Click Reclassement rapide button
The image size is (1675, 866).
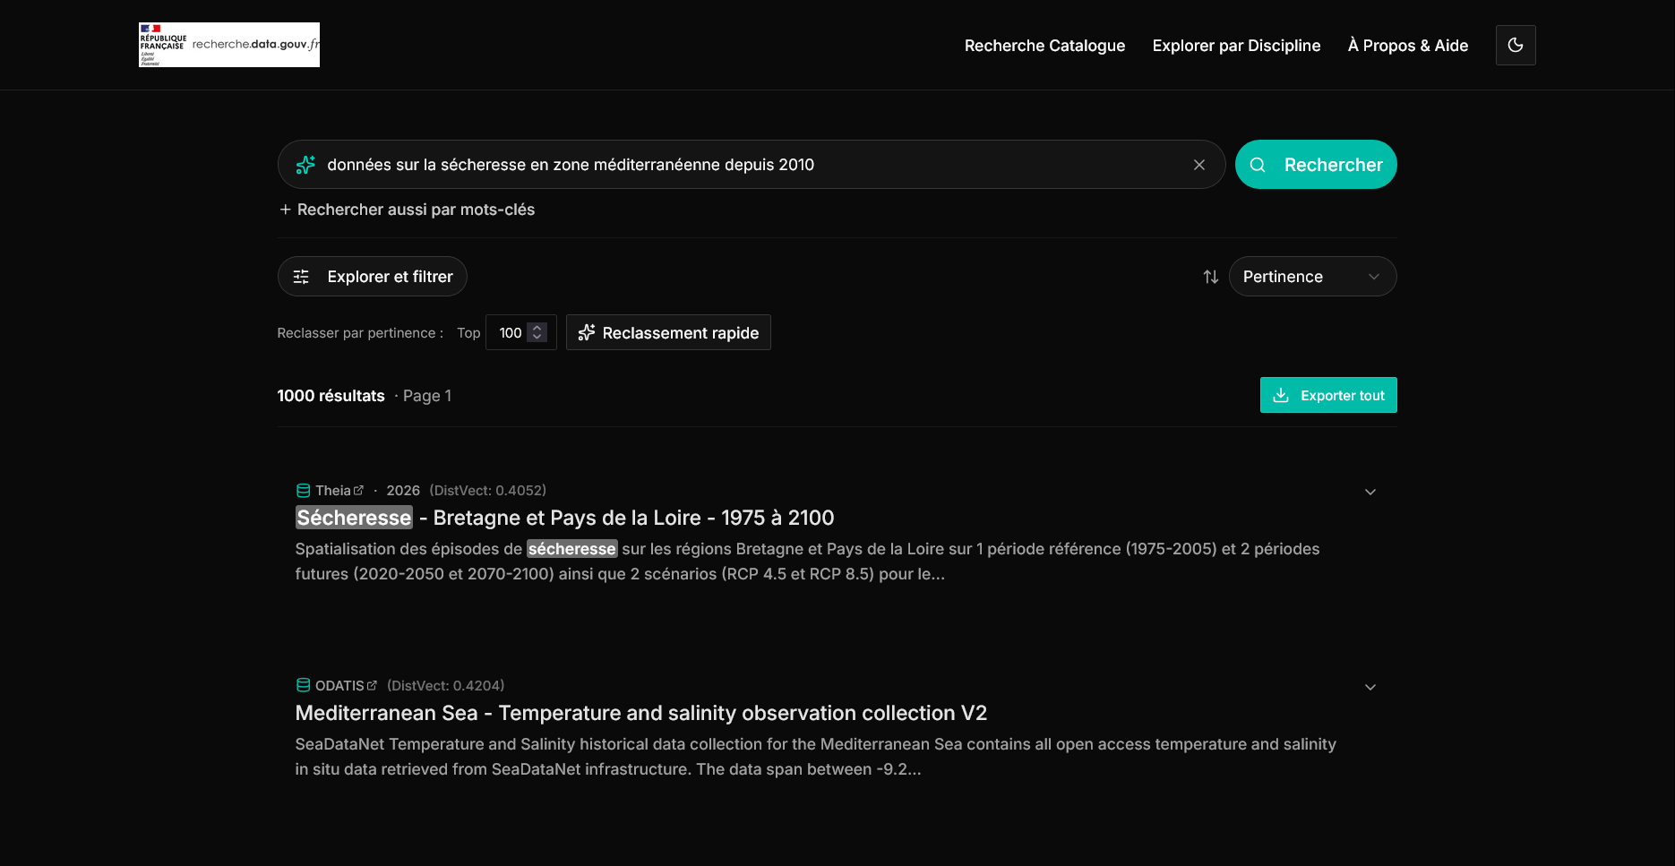pos(668,332)
